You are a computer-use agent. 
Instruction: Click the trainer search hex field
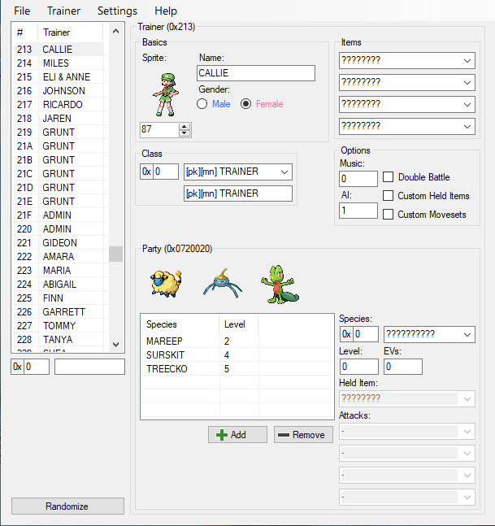pos(37,367)
